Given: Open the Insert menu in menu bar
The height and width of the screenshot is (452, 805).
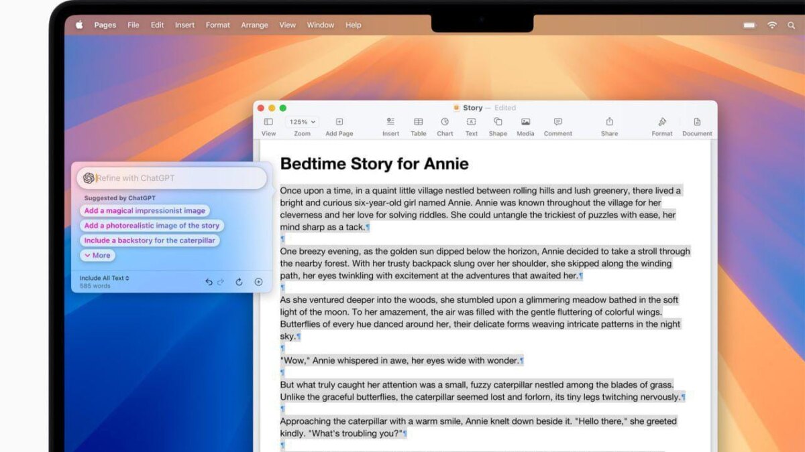Looking at the screenshot, I should 184,25.
